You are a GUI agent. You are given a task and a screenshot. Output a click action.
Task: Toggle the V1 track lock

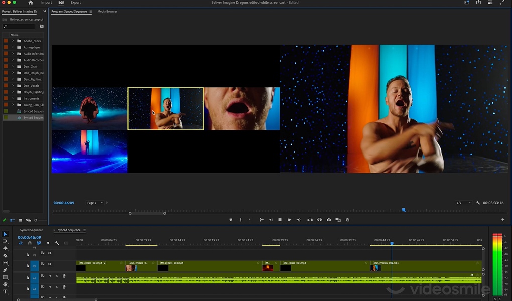click(x=28, y=266)
